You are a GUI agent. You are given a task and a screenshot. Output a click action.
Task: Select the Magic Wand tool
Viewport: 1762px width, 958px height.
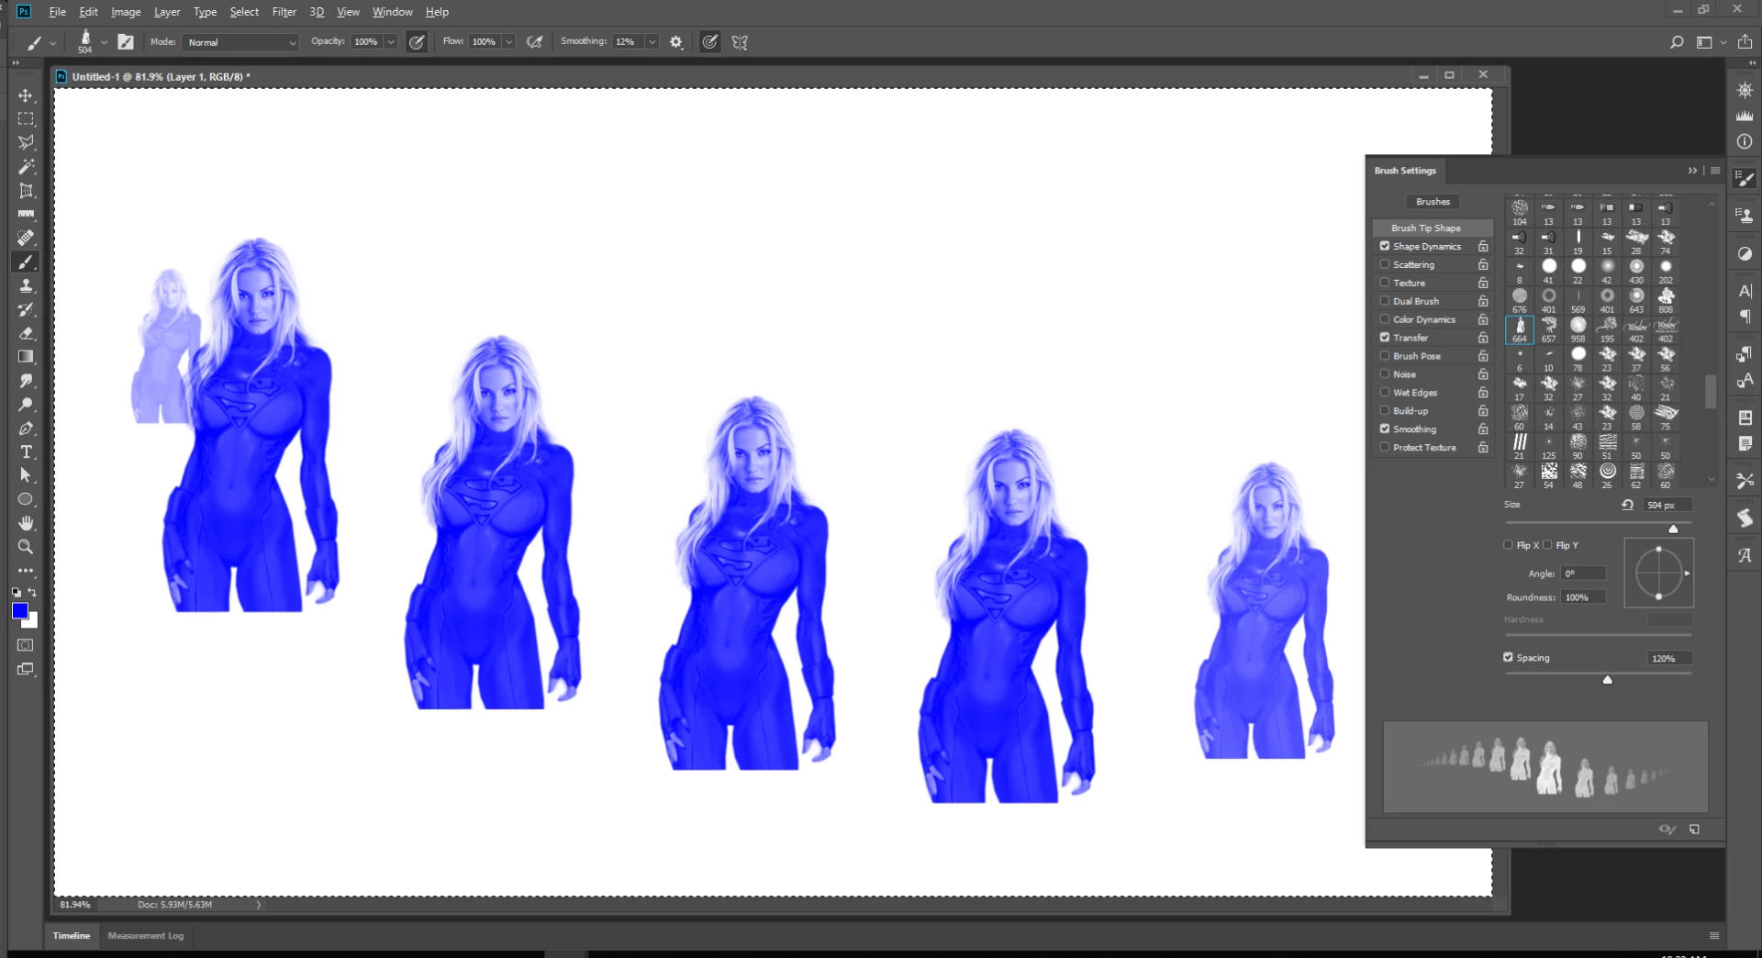(x=26, y=167)
